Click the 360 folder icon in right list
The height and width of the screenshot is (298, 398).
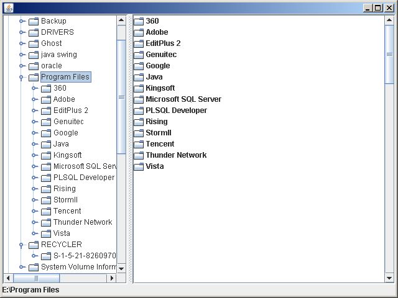click(x=139, y=21)
